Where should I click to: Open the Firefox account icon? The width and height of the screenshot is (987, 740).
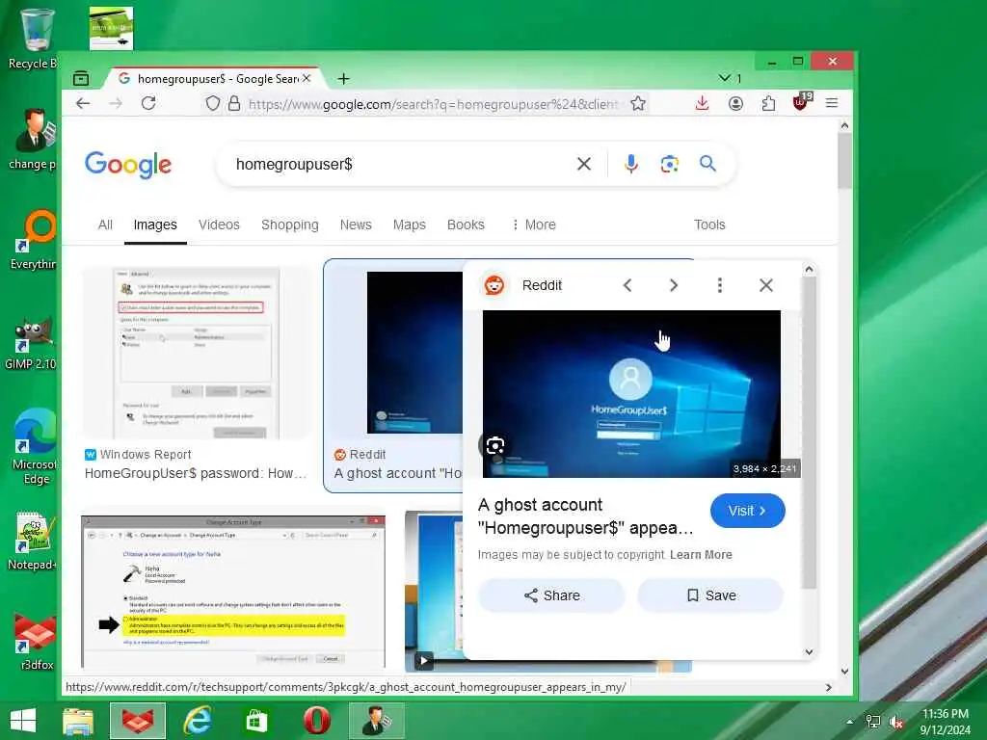point(735,103)
